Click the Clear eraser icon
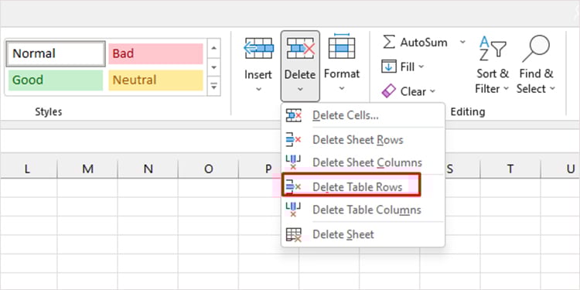Image resolution: width=580 pixels, height=290 pixels. pos(389,91)
